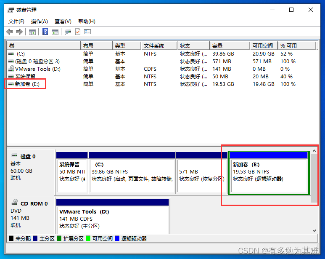Sort by the 文件系统 column header
325x259 pixels.
[159, 45]
